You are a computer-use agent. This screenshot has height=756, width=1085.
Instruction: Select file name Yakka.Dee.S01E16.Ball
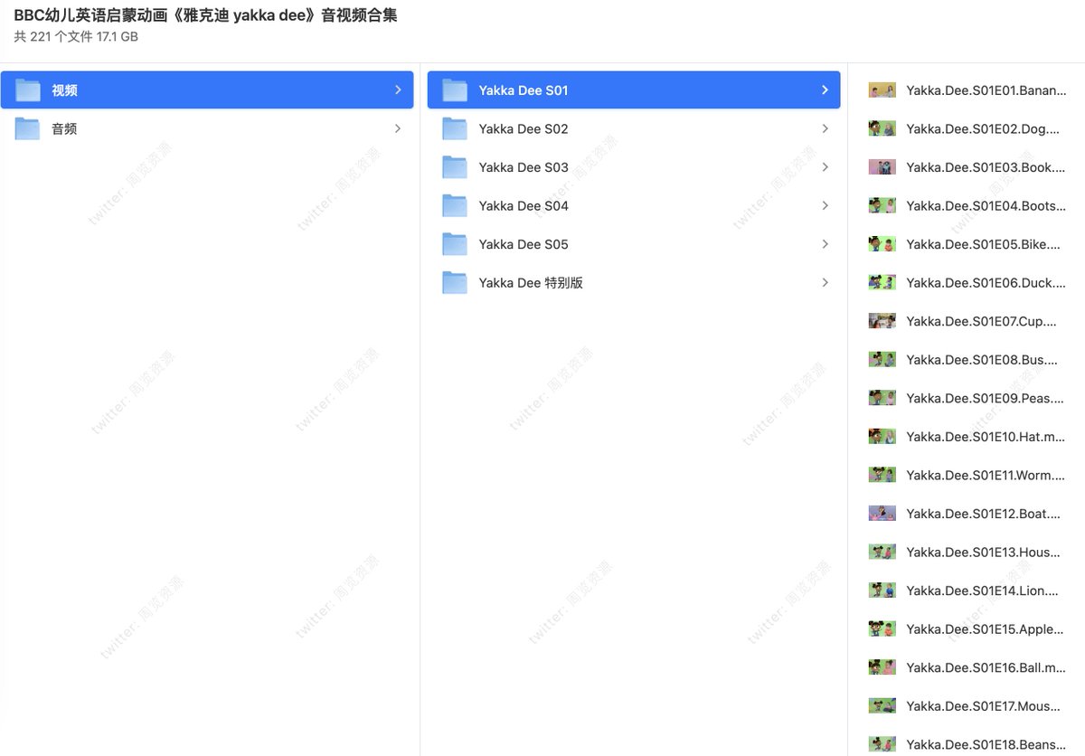point(986,666)
